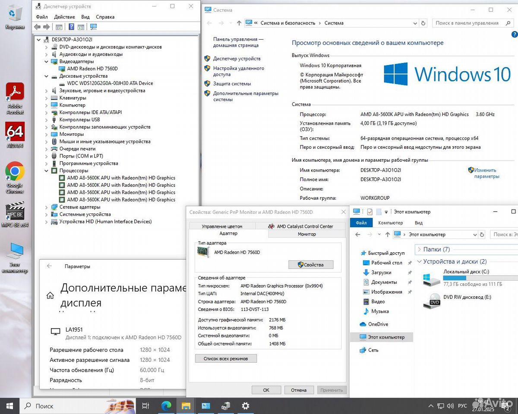Viewport: 518px width, 414px height.
Task: Click back arrow in 'Параметры' window
Action: click(49, 266)
